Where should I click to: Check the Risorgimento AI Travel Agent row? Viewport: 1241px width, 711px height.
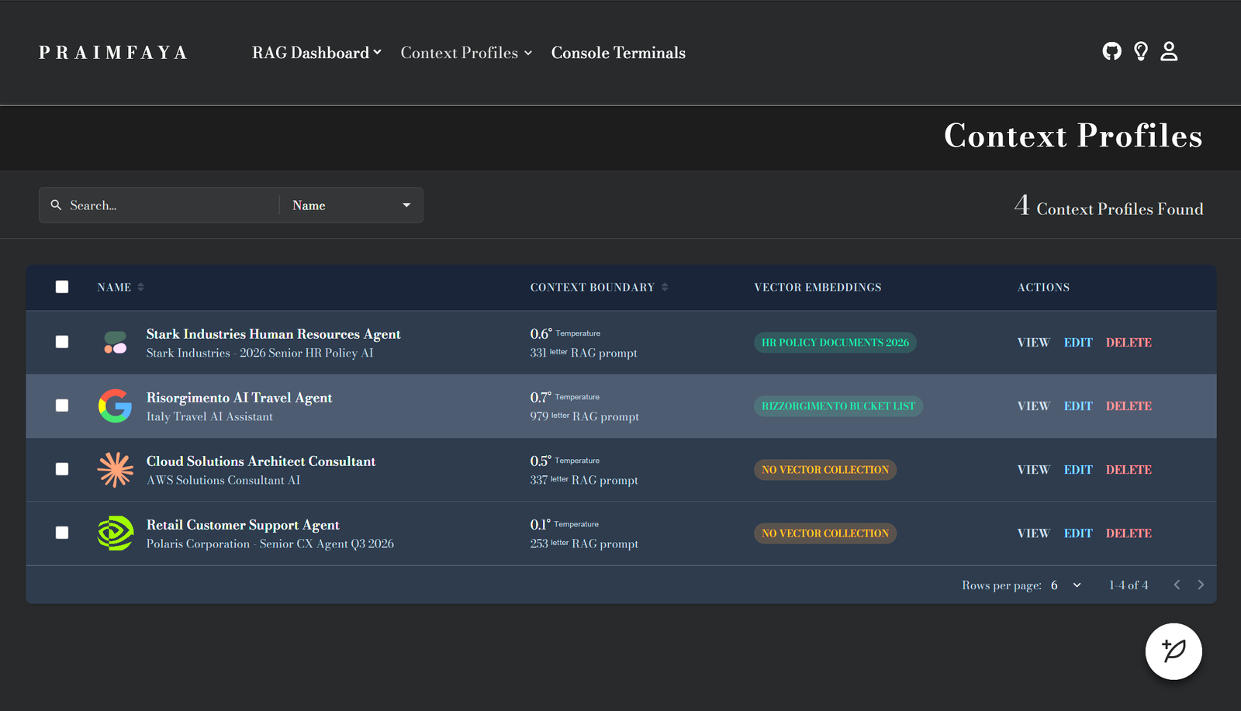[x=62, y=406]
